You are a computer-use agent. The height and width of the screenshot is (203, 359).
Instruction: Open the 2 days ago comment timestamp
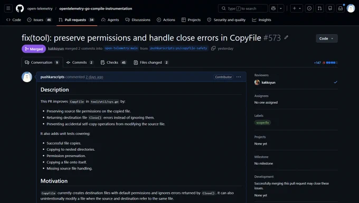[95, 77]
